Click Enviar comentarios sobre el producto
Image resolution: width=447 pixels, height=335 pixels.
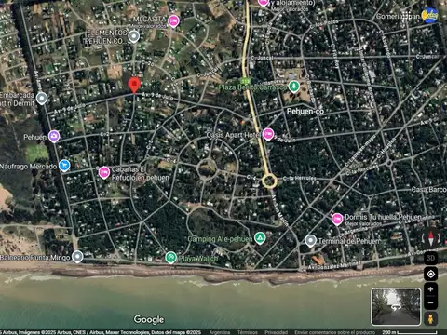[335, 332]
